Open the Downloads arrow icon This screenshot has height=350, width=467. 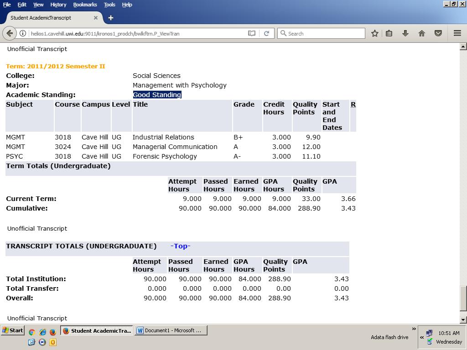[405, 33]
